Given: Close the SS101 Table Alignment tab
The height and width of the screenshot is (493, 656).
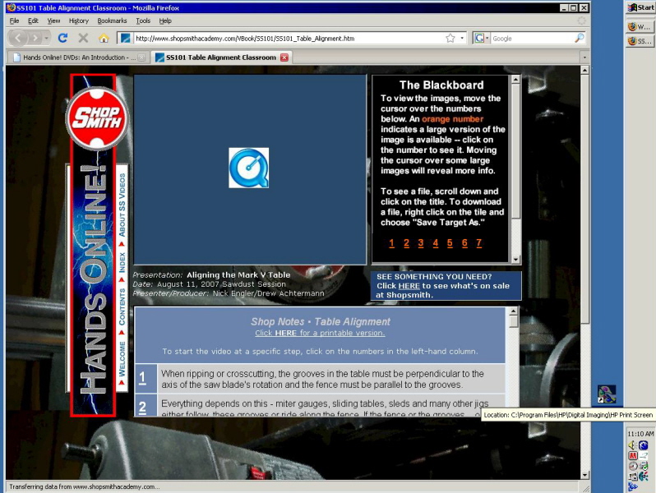Looking at the screenshot, I should click(x=284, y=58).
